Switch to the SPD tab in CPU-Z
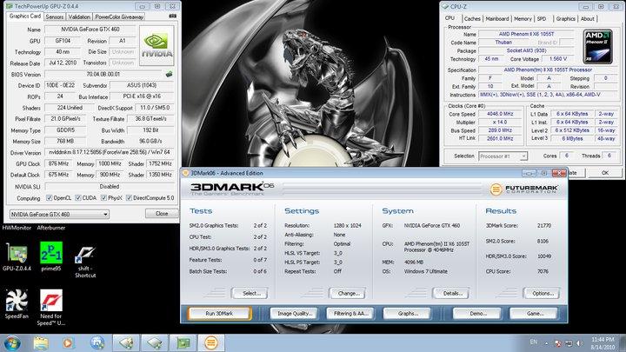 pyautogui.click(x=542, y=19)
